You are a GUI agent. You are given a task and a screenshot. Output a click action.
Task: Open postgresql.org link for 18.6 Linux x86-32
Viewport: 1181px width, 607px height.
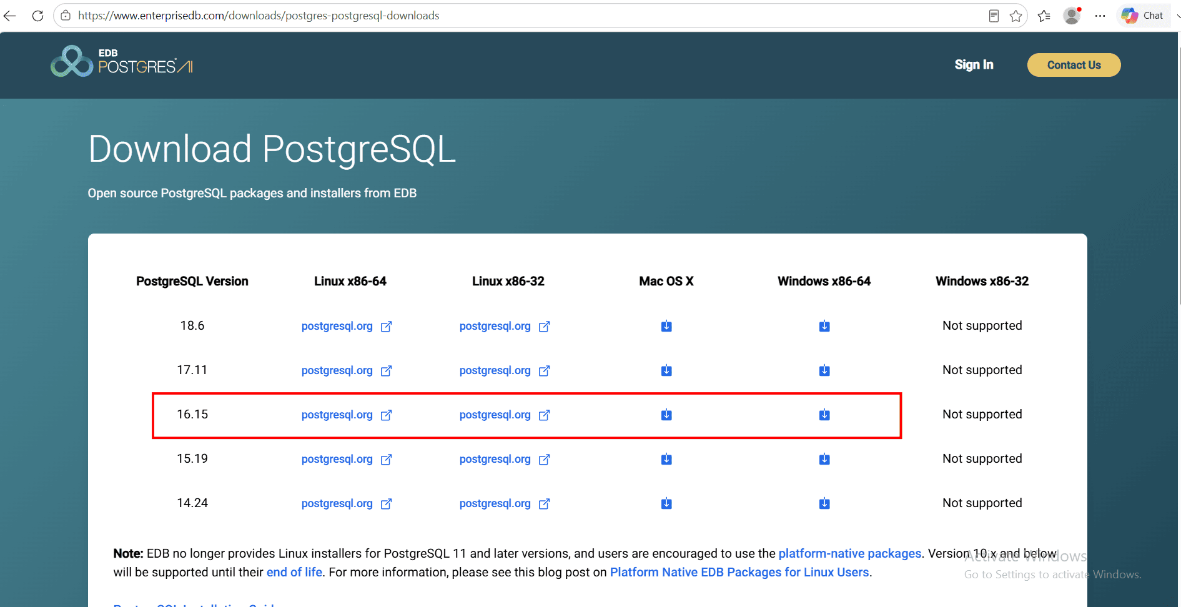tap(505, 326)
